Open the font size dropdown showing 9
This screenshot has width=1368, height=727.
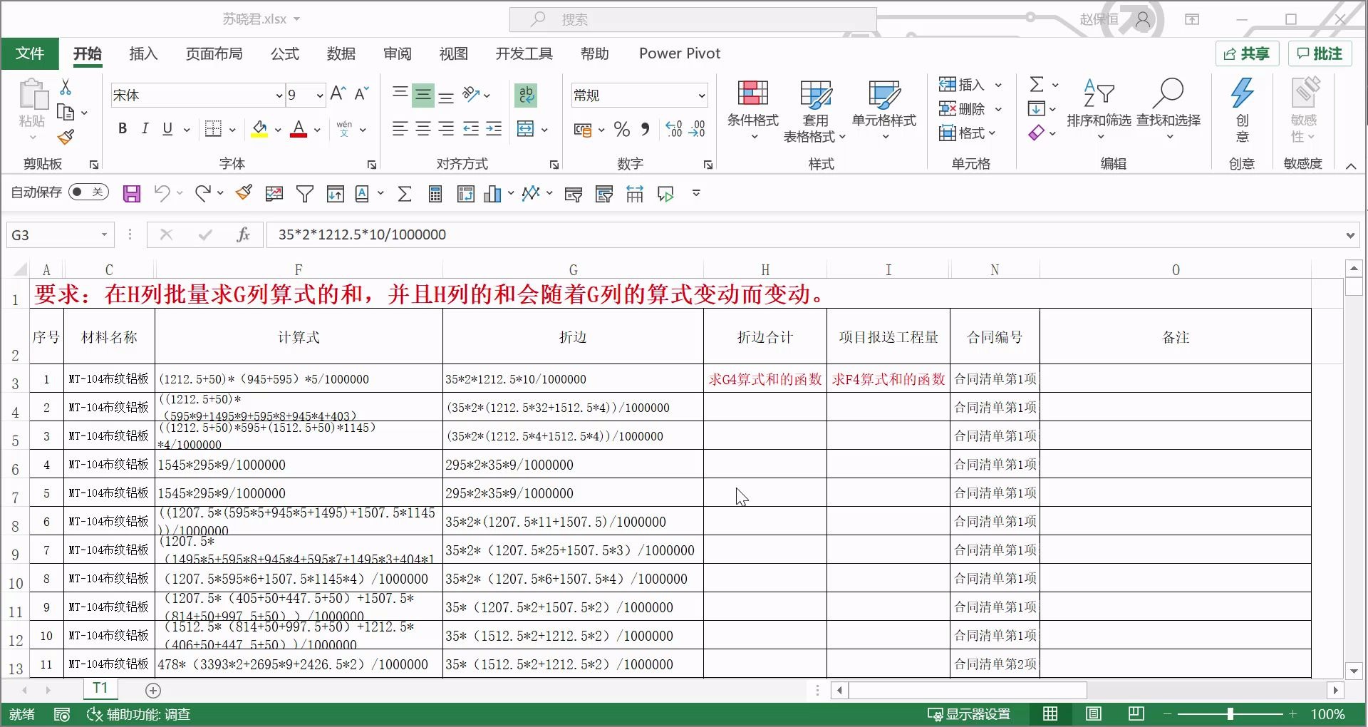click(319, 95)
